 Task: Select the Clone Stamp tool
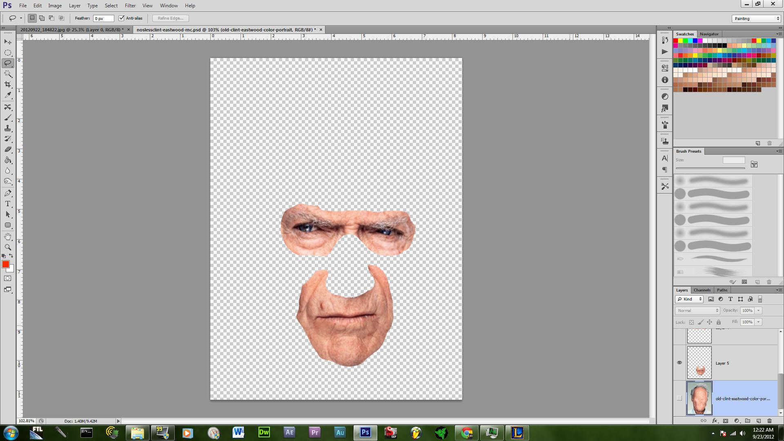point(8,129)
